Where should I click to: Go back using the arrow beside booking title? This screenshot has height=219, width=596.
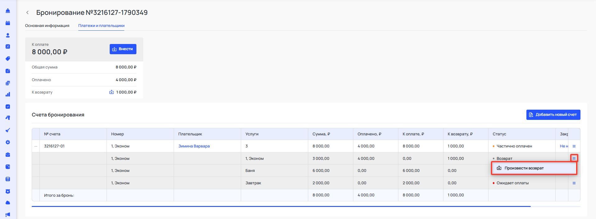pyautogui.click(x=28, y=13)
